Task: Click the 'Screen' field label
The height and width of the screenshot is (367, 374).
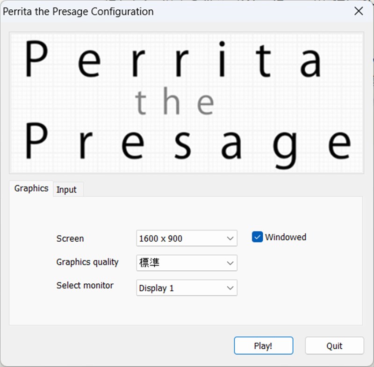Action: (x=70, y=238)
